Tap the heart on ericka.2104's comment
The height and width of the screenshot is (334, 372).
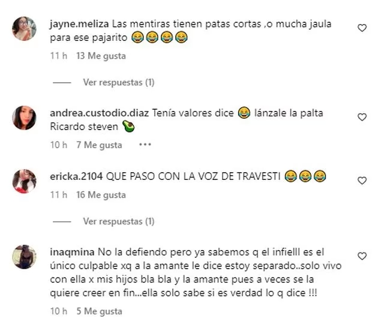(362, 180)
